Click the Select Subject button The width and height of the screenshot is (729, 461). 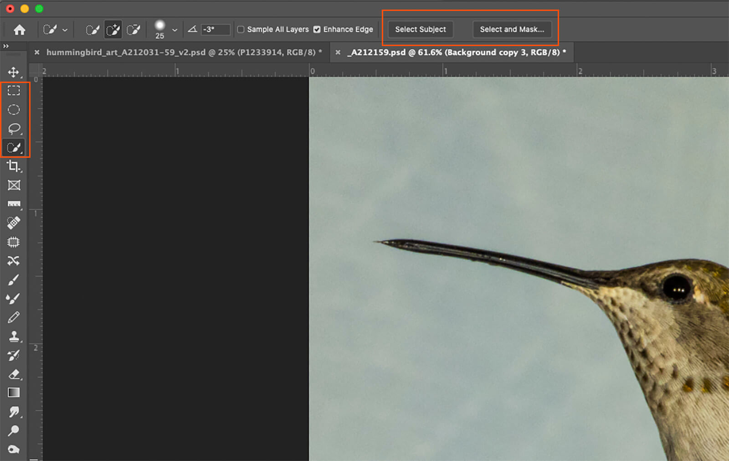tap(420, 30)
